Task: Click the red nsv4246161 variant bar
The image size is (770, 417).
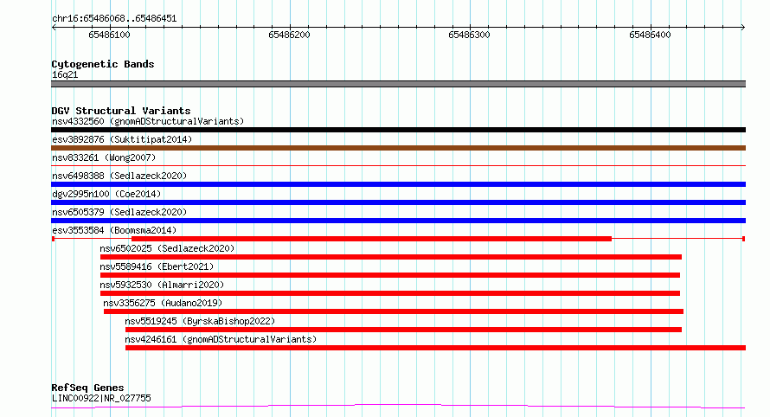Action: 435,348
